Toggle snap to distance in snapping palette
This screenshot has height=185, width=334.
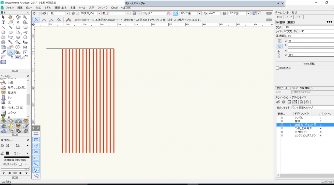click(36, 164)
